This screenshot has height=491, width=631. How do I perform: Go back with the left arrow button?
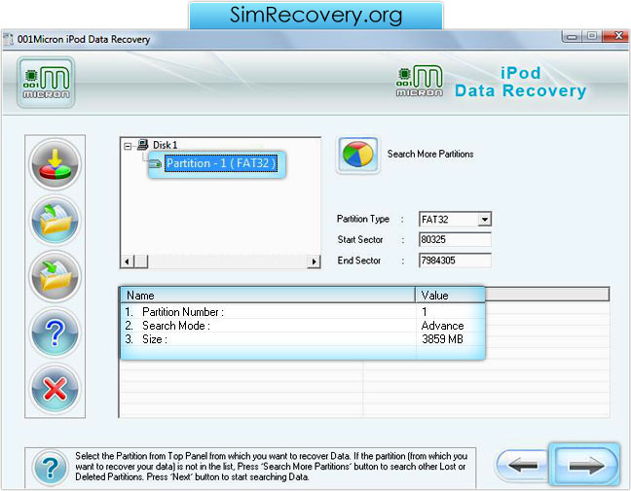(x=522, y=466)
